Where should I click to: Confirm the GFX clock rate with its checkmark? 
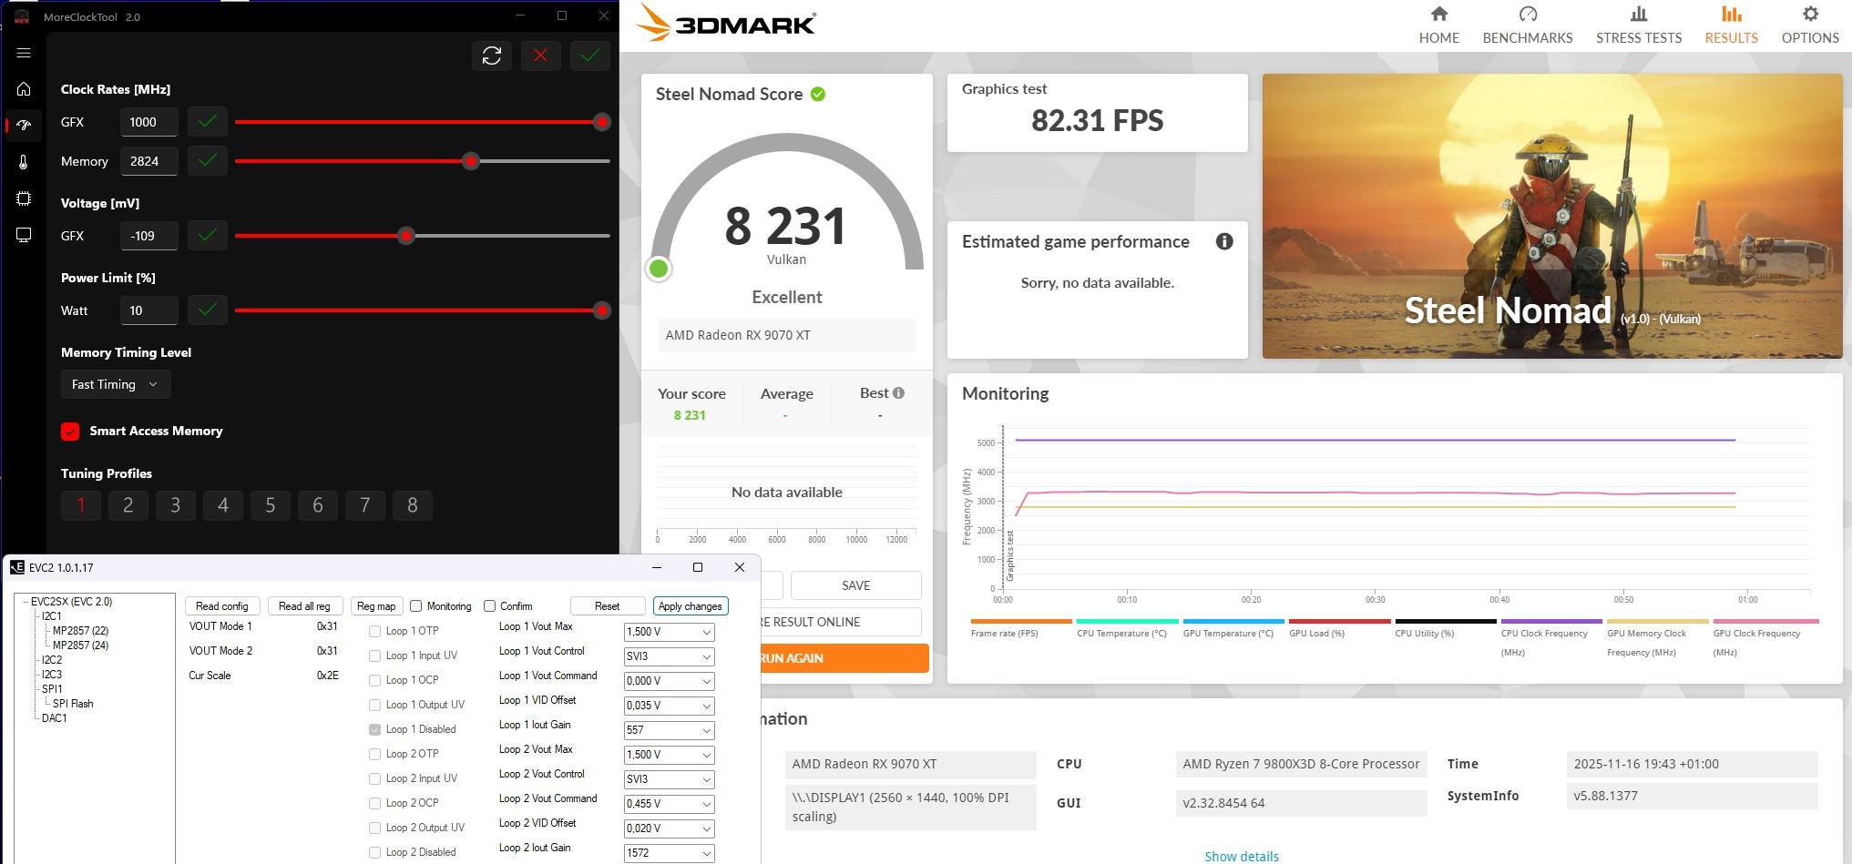point(208,122)
